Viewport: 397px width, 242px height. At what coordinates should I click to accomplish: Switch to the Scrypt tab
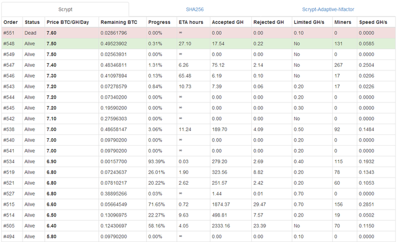click(65, 10)
